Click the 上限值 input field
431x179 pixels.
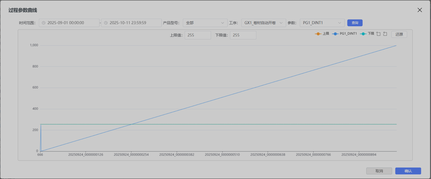click(197, 35)
